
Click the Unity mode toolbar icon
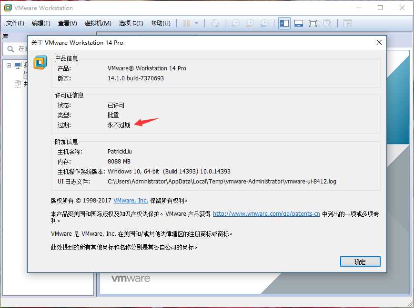tap(327, 23)
